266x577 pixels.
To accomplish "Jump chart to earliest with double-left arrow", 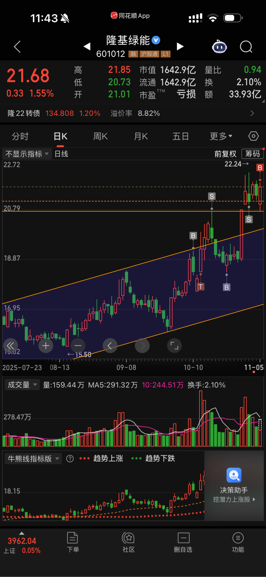I will [x=10, y=346].
